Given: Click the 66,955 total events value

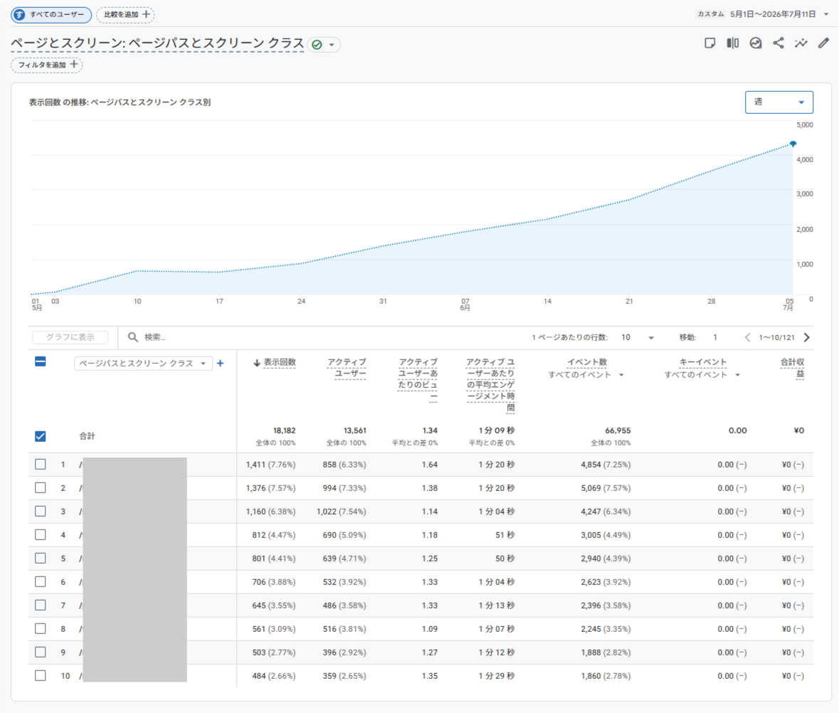Looking at the screenshot, I should click(618, 431).
